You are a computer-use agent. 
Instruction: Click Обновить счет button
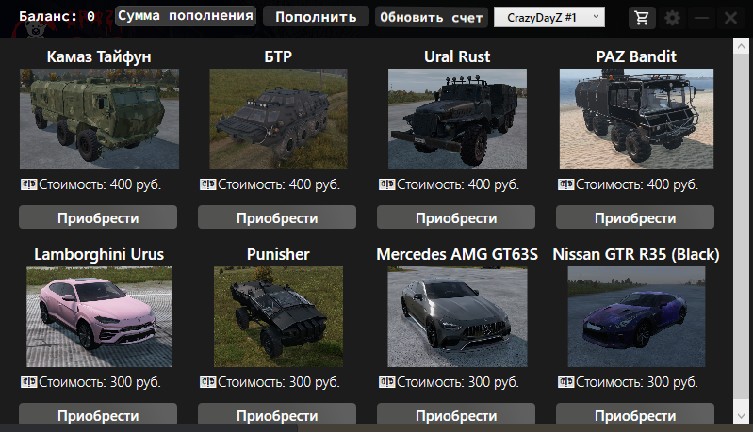tap(432, 17)
